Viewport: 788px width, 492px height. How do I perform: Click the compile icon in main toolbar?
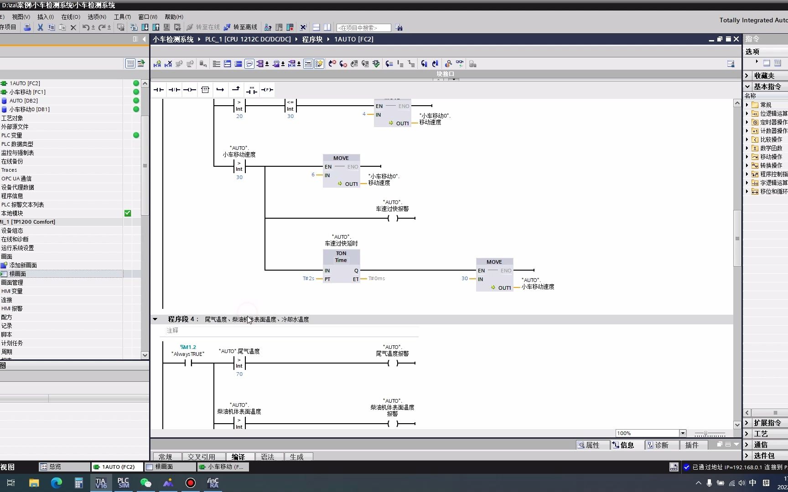(134, 27)
